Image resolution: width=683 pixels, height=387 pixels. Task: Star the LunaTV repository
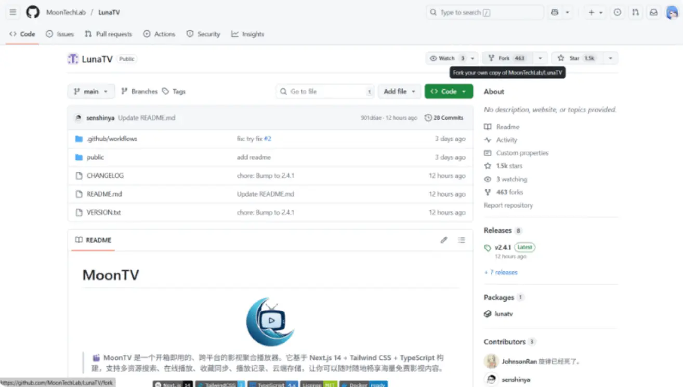point(575,58)
